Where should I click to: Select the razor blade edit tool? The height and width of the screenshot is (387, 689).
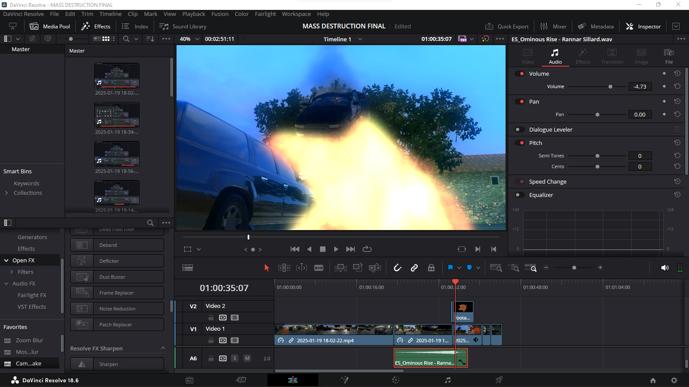[319, 268]
